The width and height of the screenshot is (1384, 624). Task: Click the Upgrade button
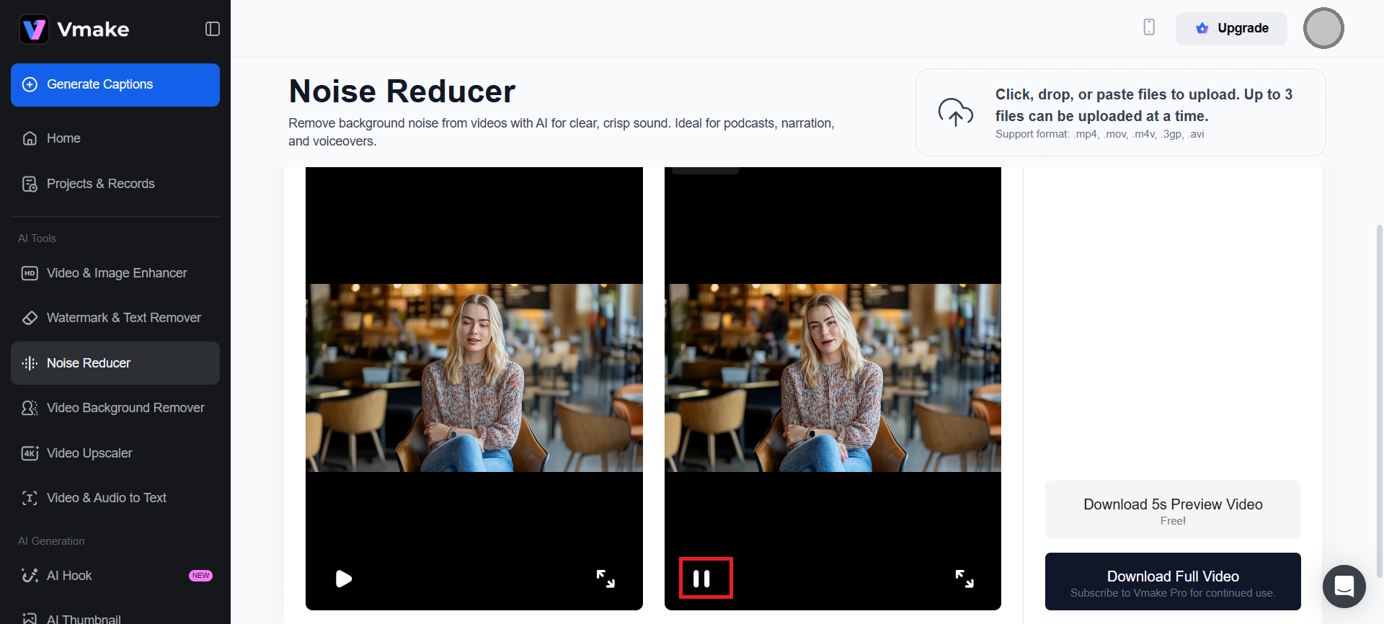point(1231,29)
